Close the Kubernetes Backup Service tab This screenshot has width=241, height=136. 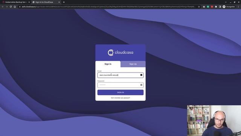tap(29, 2)
